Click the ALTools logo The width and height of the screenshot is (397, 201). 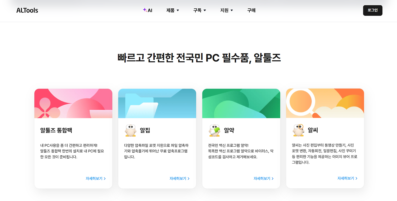click(x=27, y=11)
